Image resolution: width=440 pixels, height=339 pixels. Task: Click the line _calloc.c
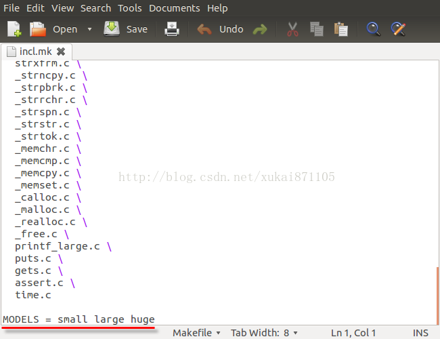click(x=48, y=197)
